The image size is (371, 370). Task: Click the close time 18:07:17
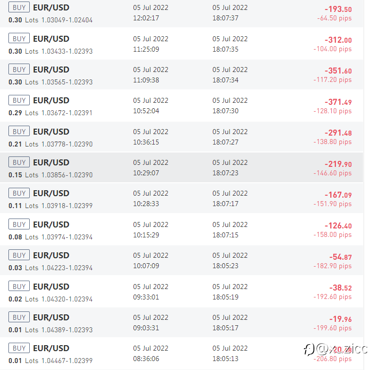(x=225, y=204)
